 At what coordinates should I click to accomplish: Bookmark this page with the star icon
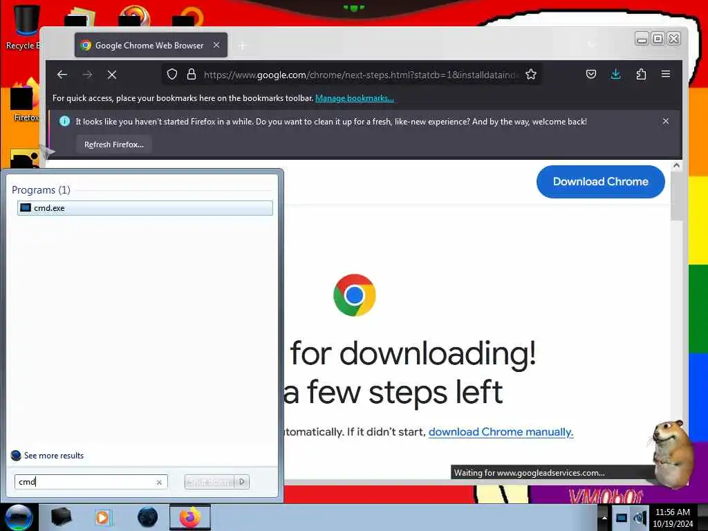pyautogui.click(x=531, y=75)
